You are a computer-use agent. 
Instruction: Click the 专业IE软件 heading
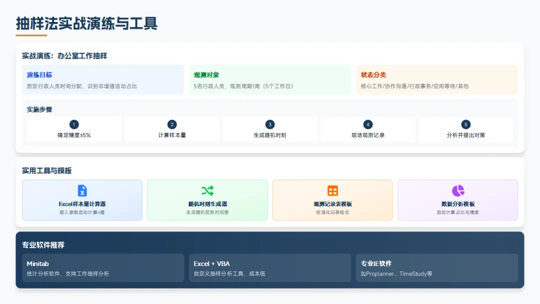pyautogui.click(x=376, y=263)
